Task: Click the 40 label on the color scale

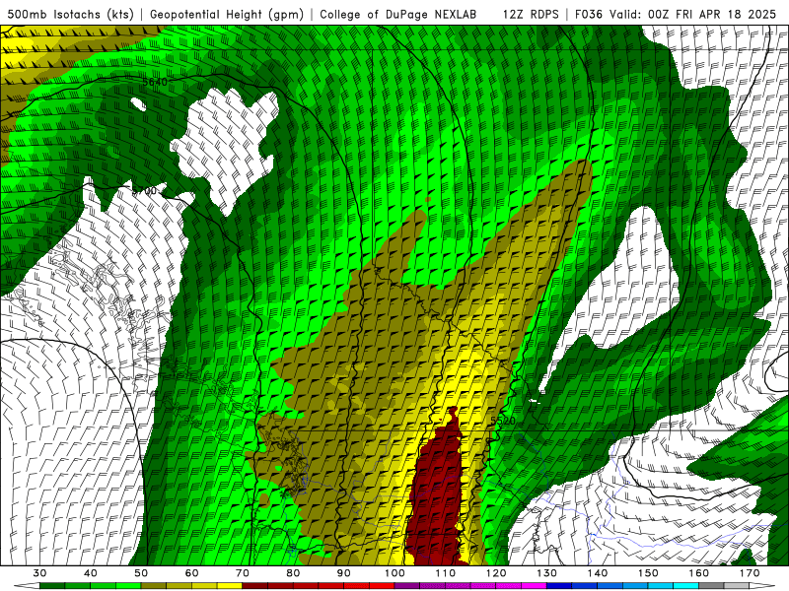Action: [91, 573]
